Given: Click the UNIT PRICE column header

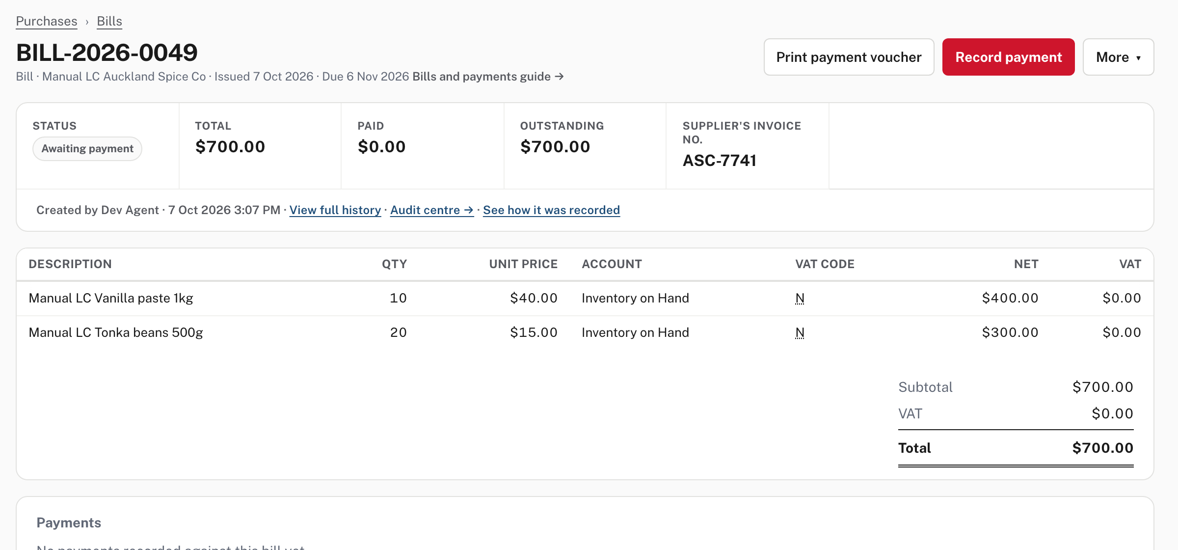Looking at the screenshot, I should [523, 264].
